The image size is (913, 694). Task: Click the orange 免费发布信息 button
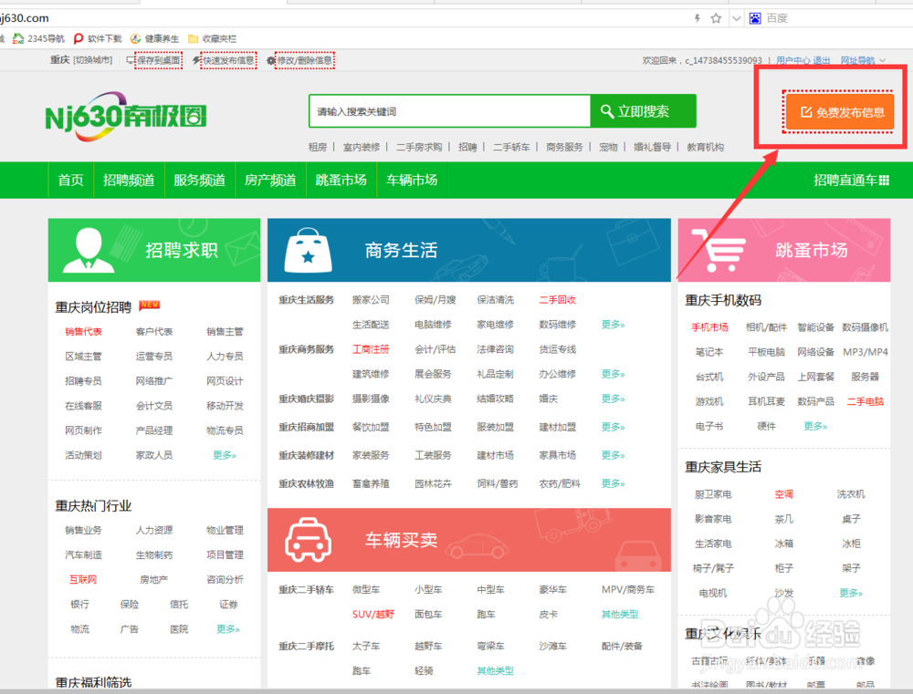839,111
